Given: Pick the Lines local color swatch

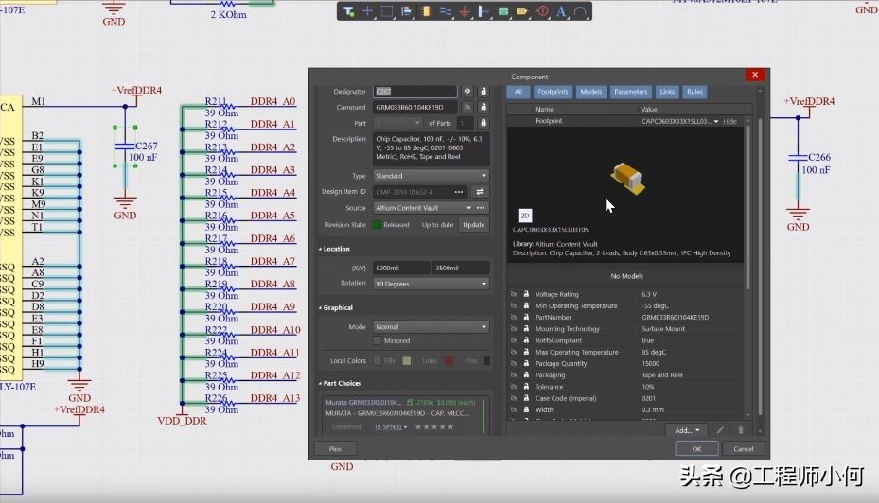Looking at the screenshot, I should tap(449, 361).
